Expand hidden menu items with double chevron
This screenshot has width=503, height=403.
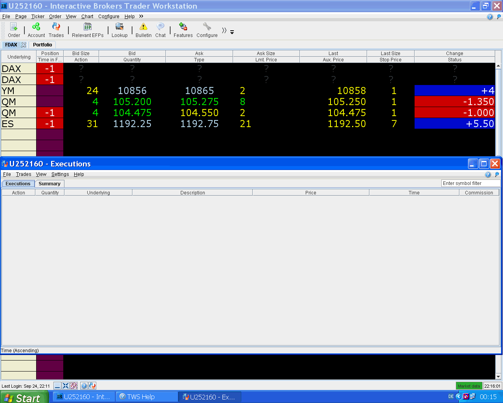[x=141, y=16]
